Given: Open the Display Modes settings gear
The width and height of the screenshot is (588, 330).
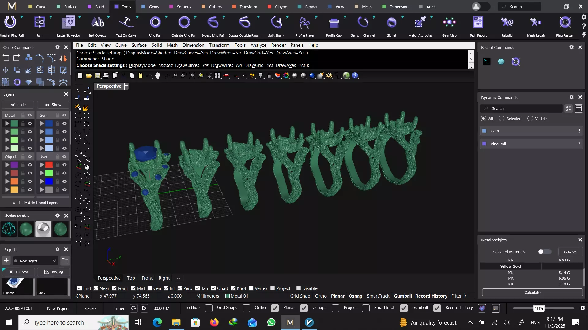Looking at the screenshot, I should point(57,216).
